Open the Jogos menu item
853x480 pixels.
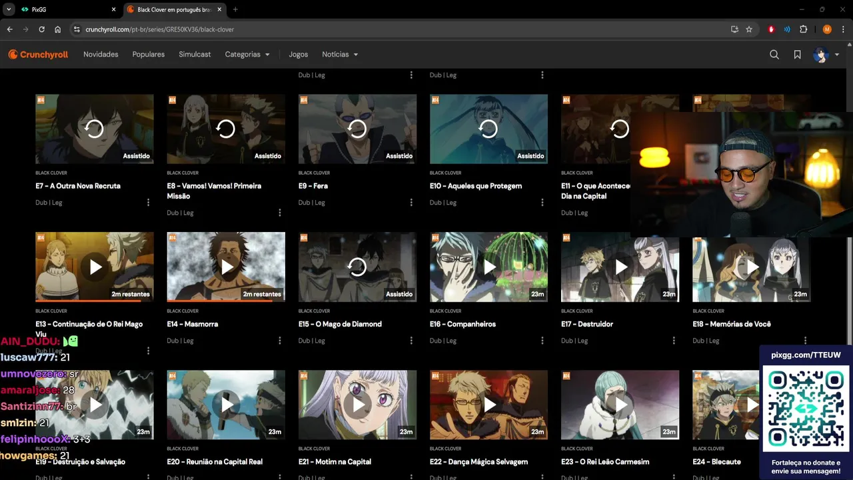pyautogui.click(x=299, y=55)
